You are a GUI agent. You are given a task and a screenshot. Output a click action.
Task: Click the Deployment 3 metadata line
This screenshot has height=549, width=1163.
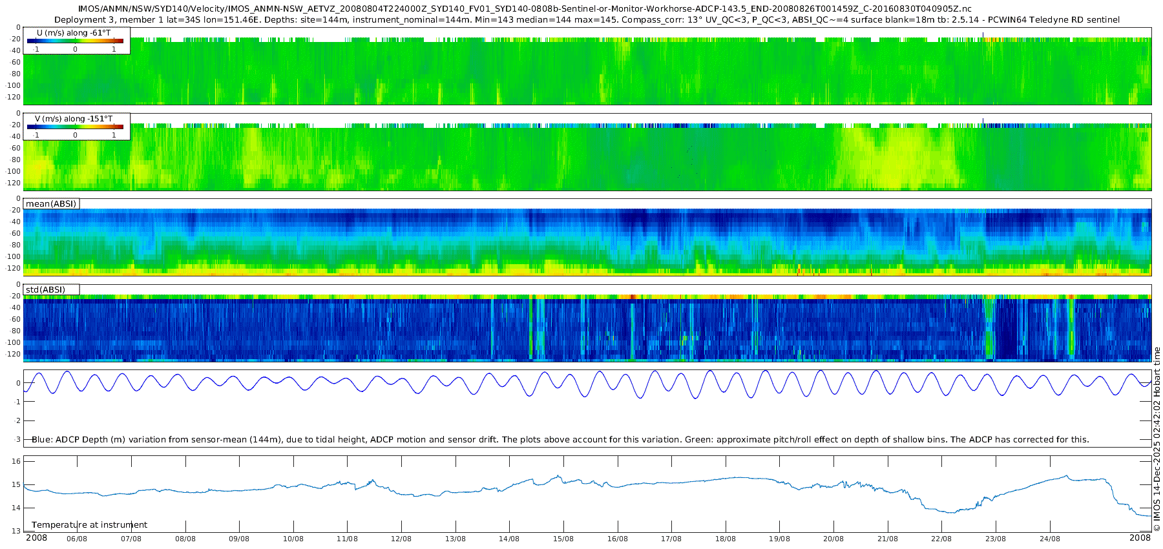pos(587,20)
